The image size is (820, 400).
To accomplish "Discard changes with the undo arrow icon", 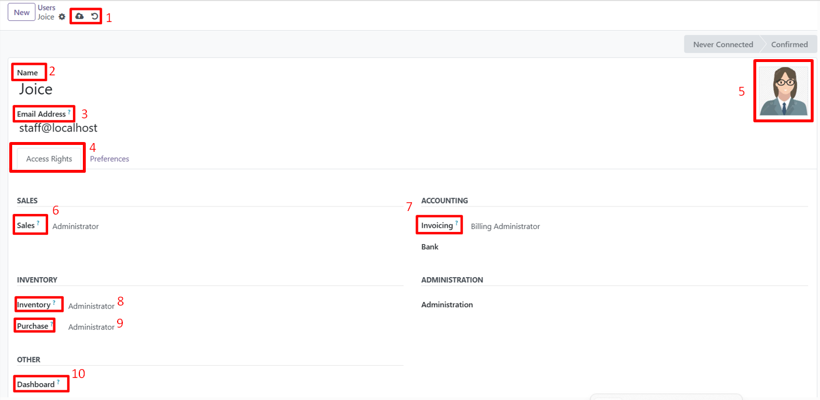I will pyautogui.click(x=94, y=16).
